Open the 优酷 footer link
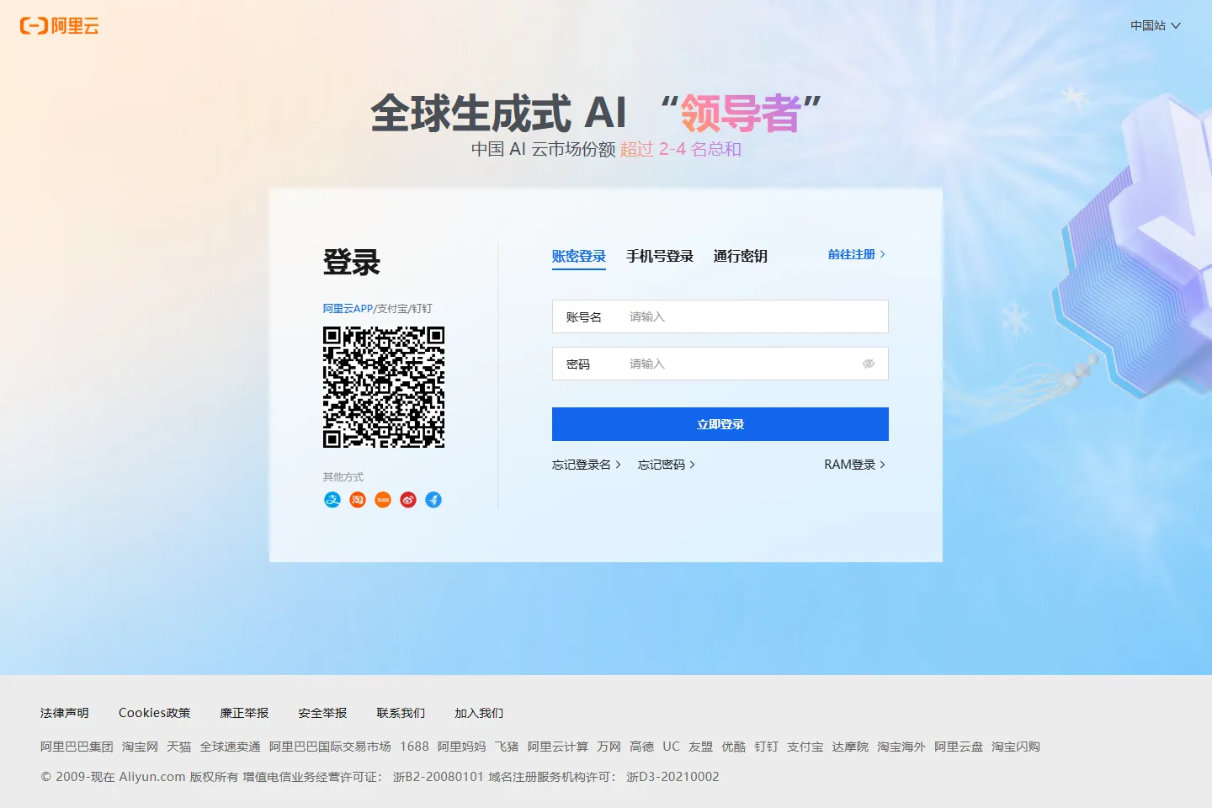Viewport: 1212px width, 808px height. (x=734, y=747)
